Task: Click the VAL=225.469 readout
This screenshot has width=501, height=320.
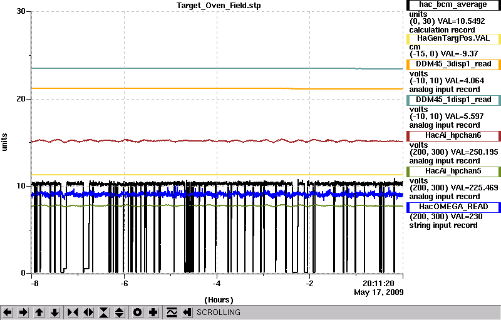Action: click(x=474, y=188)
